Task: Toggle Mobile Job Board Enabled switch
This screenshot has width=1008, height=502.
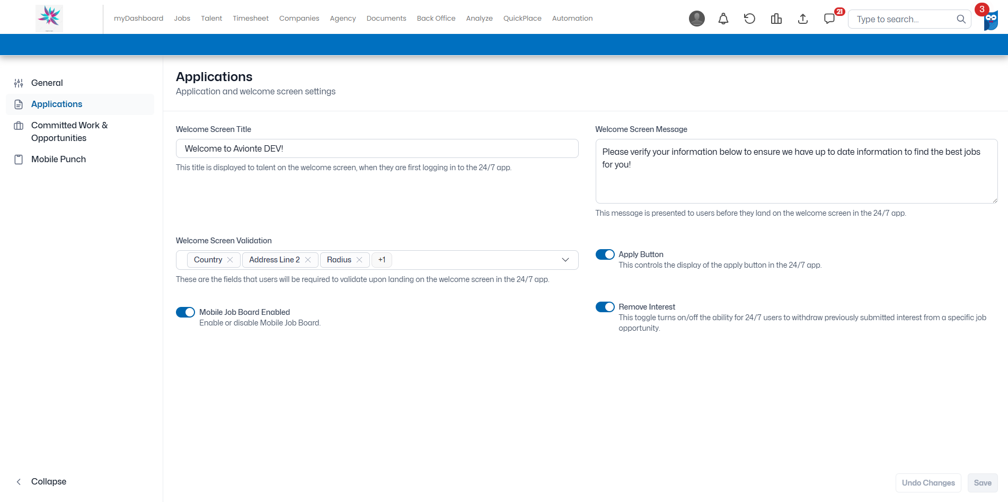Action: coord(185,312)
